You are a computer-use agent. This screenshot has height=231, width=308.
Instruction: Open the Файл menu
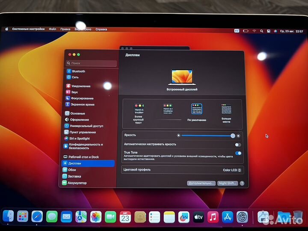(x=53, y=29)
